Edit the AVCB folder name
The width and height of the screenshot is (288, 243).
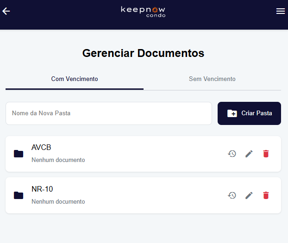click(x=249, y=154)
